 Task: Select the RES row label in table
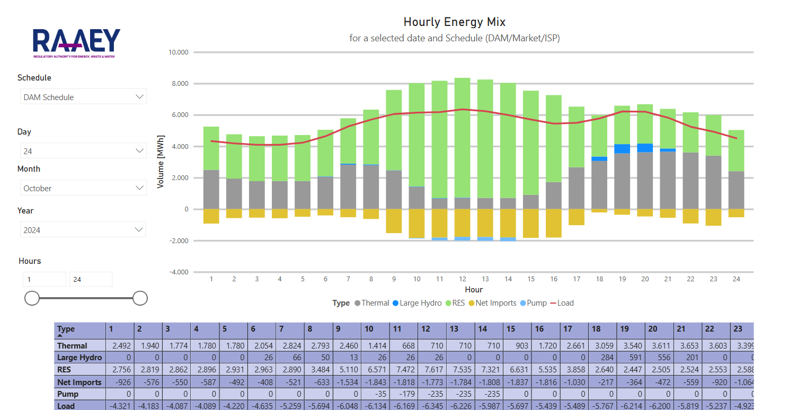(x=80, y=370)
